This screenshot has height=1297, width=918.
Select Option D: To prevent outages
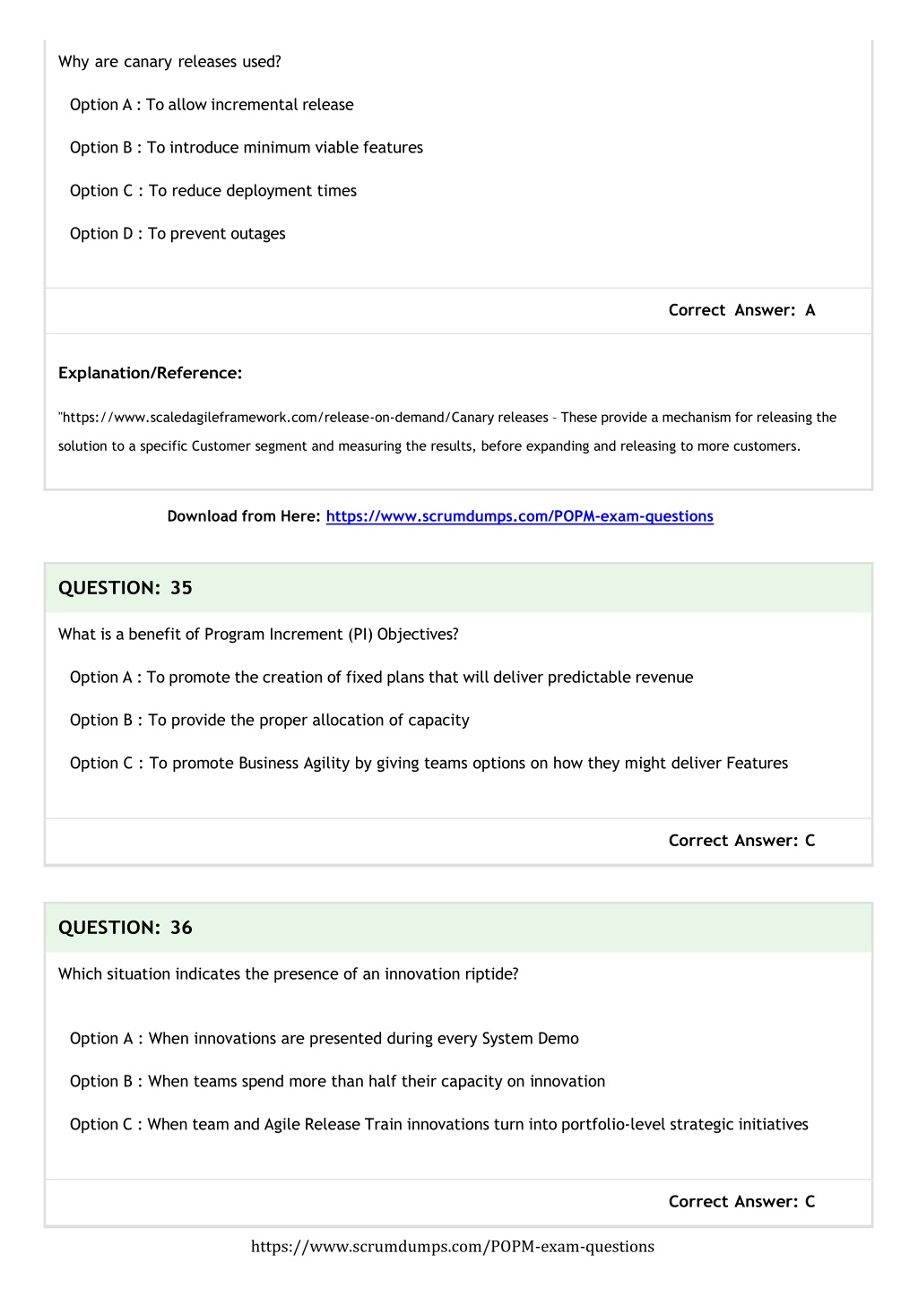point(178,234)
